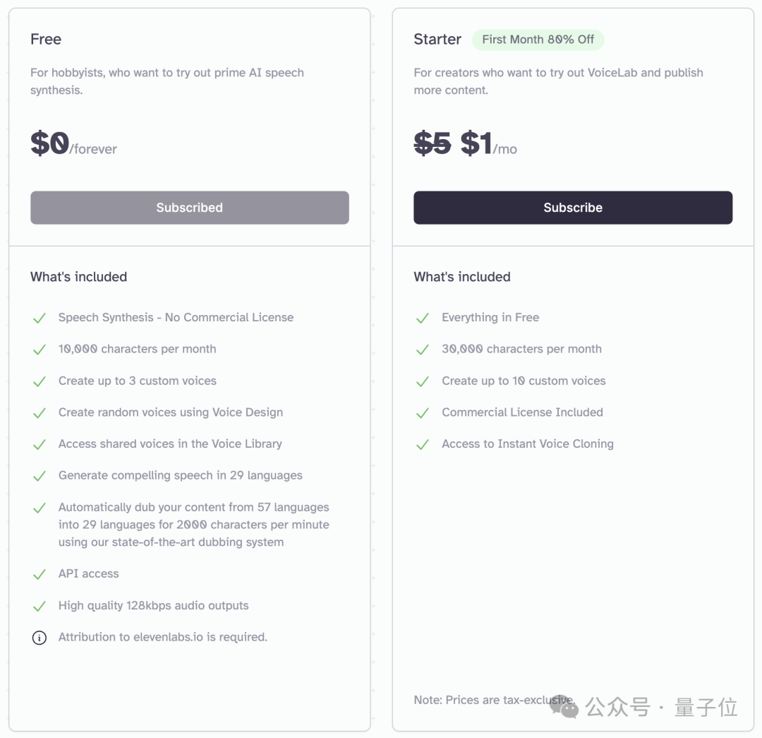This screenshot has width=762, height=738.
Task: Click checkmark next to Speech Synthesis - No Commercial License
Action: pyautogui.click(x=40, y=319)
